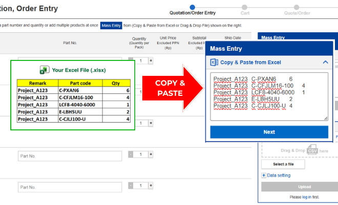Click the CSV file icon in drop zone
The height and width of the screenshot is (205, 338).
pos(312,150)
